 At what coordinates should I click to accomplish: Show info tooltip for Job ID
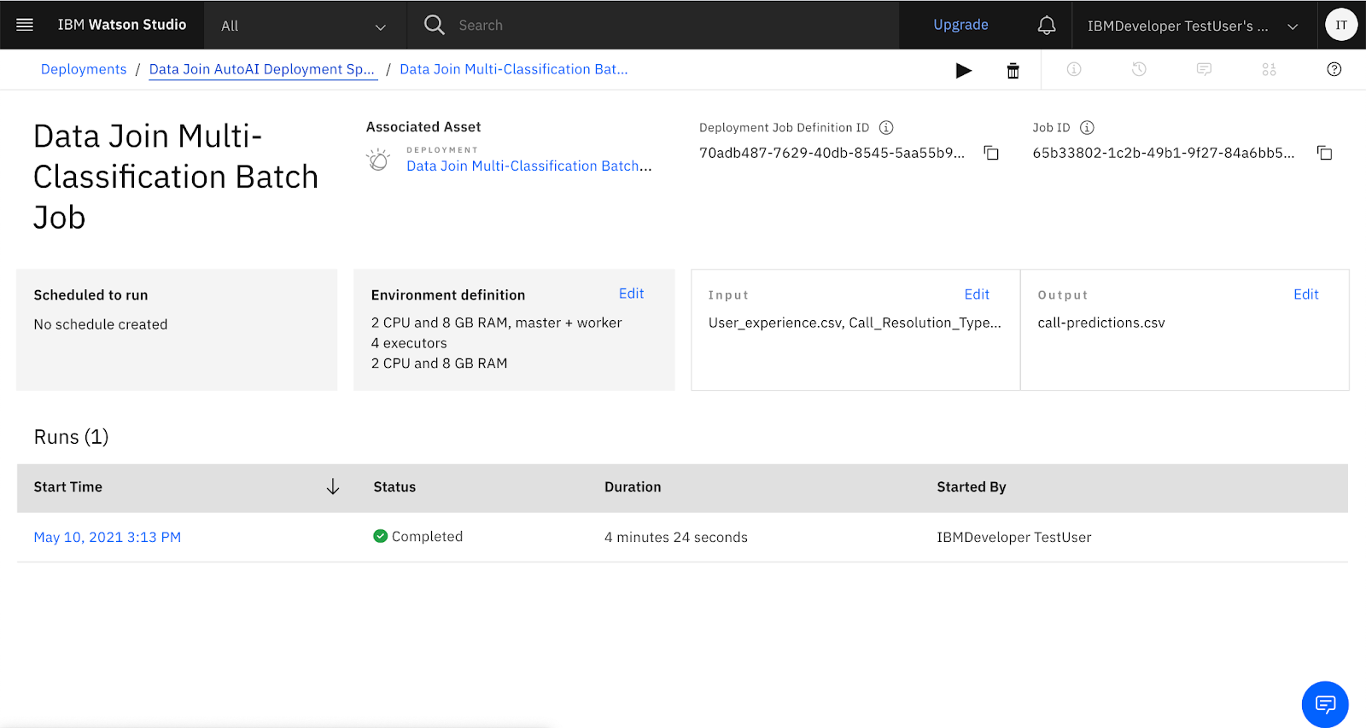click(x=1087, y=128)
